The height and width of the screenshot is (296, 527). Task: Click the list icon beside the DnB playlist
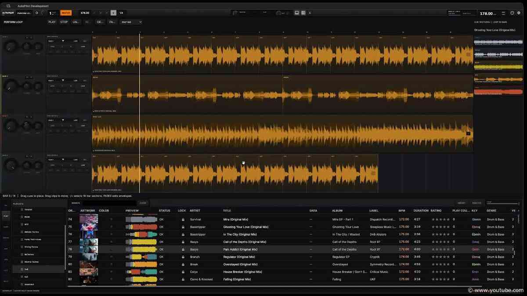click(x=22, y=269)
